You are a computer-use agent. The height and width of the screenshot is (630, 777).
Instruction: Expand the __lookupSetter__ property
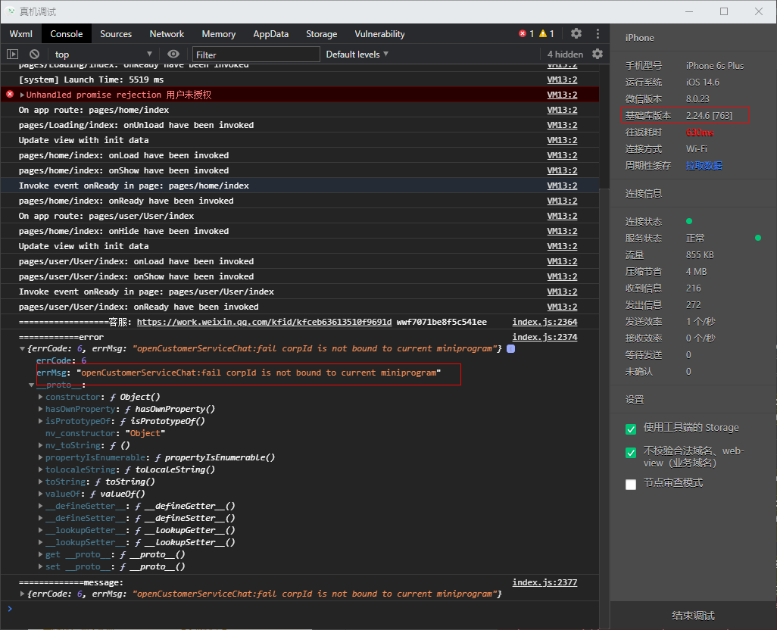pyautogui.click(x=41, y=542)
